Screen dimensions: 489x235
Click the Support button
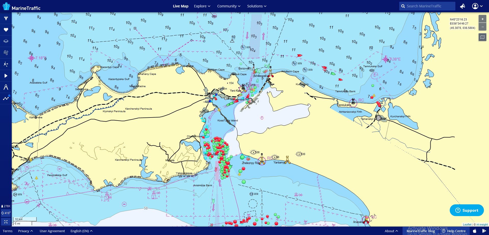[467, 210]
